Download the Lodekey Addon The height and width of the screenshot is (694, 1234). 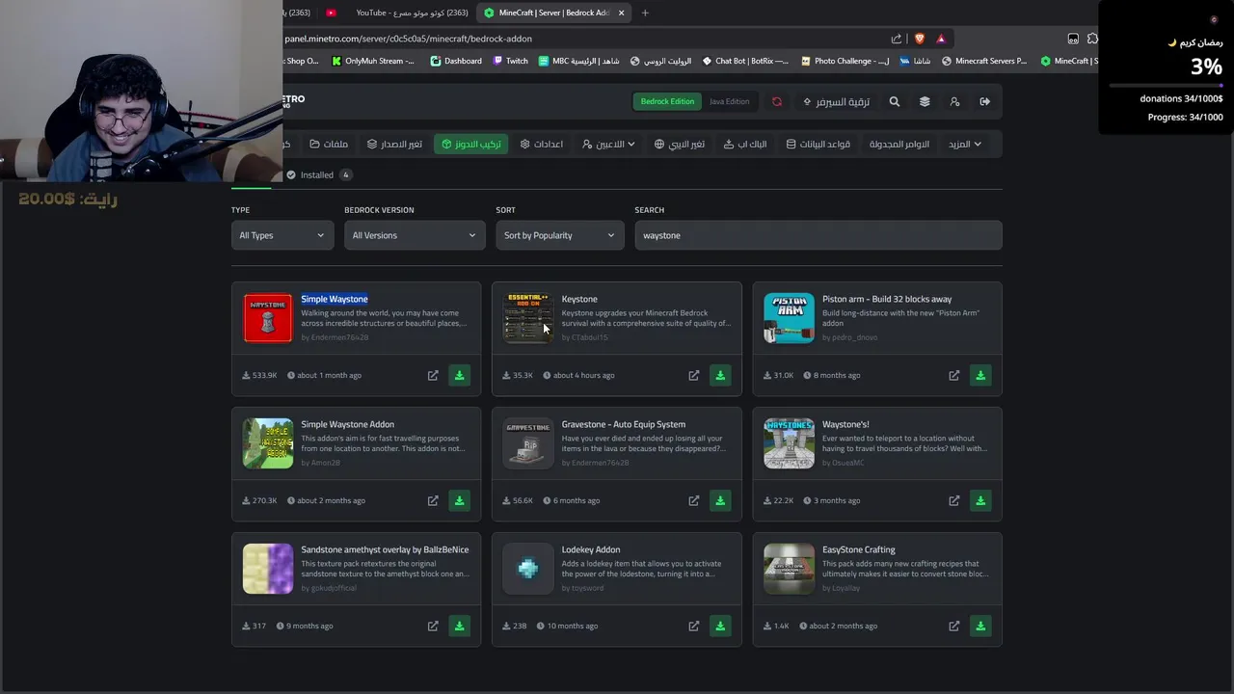click(x=720, y=626)
